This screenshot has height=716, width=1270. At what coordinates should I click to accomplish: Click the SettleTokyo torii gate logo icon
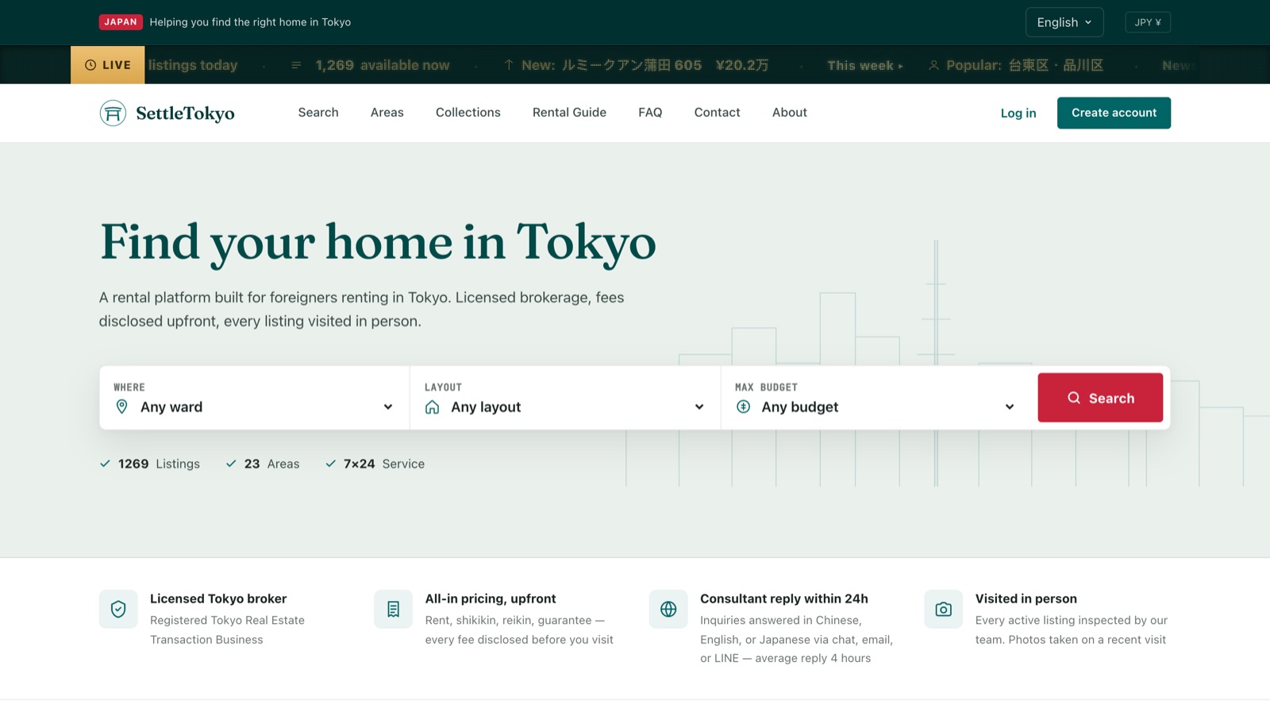[x=113, y=113]
